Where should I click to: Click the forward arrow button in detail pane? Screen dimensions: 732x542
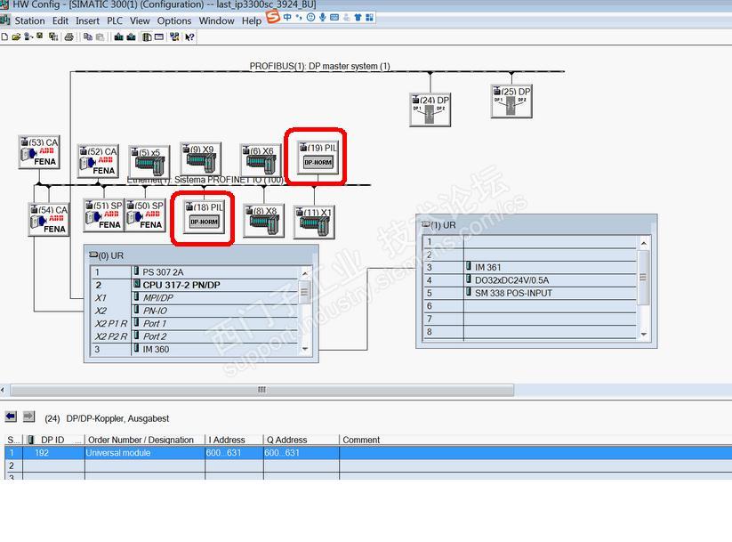pyautogui.click(x=28, y=417)
